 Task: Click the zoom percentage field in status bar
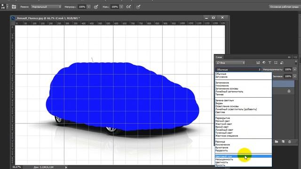pos(17,167)
